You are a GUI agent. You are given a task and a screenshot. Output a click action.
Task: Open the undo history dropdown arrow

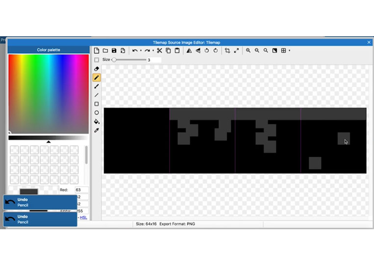141,50
